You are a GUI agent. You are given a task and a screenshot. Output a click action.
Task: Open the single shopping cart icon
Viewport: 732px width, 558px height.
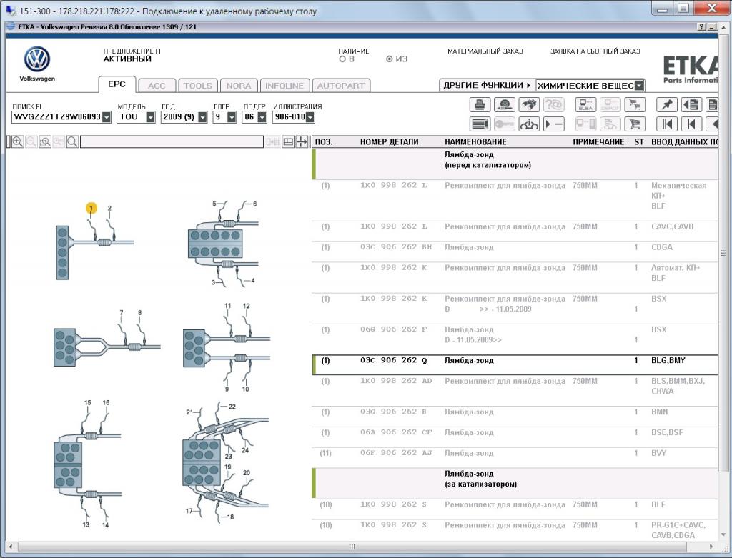[635, 124]
